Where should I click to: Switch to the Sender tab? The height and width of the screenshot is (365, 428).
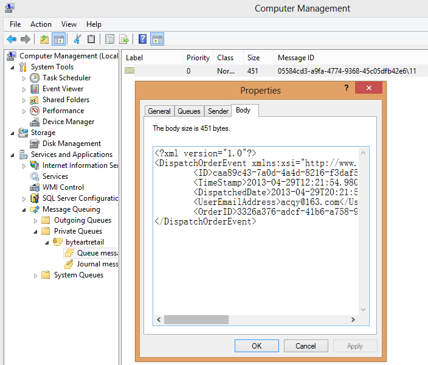[218, 111]
